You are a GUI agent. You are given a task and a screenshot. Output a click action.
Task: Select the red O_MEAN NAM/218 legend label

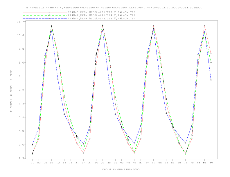101,12
